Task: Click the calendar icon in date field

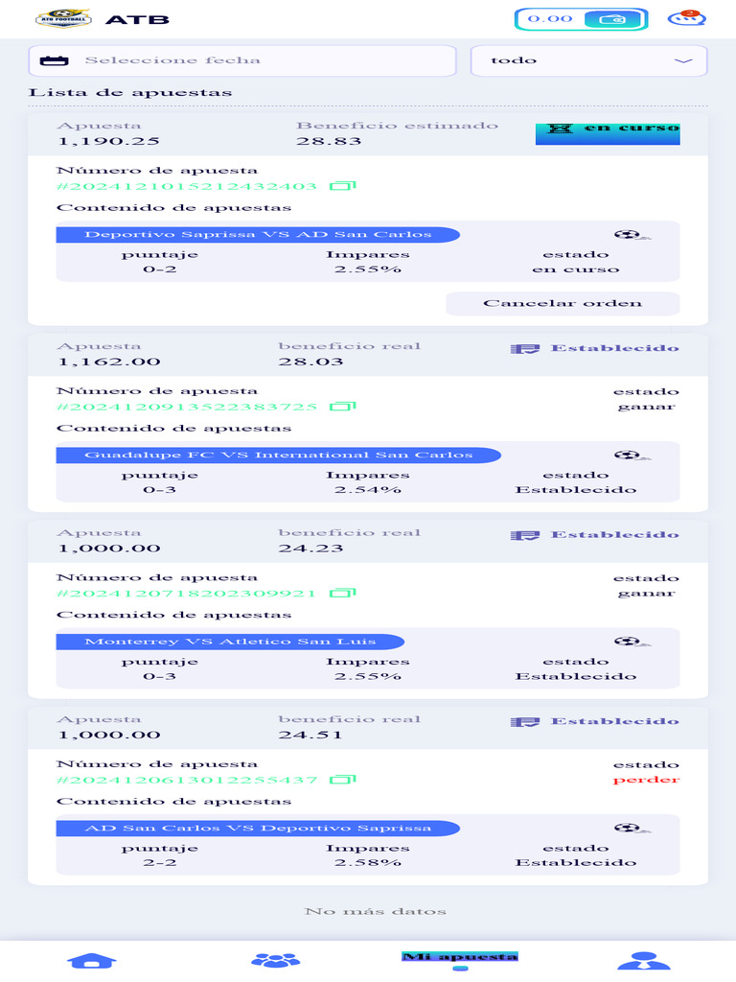Action: (54, 60)
